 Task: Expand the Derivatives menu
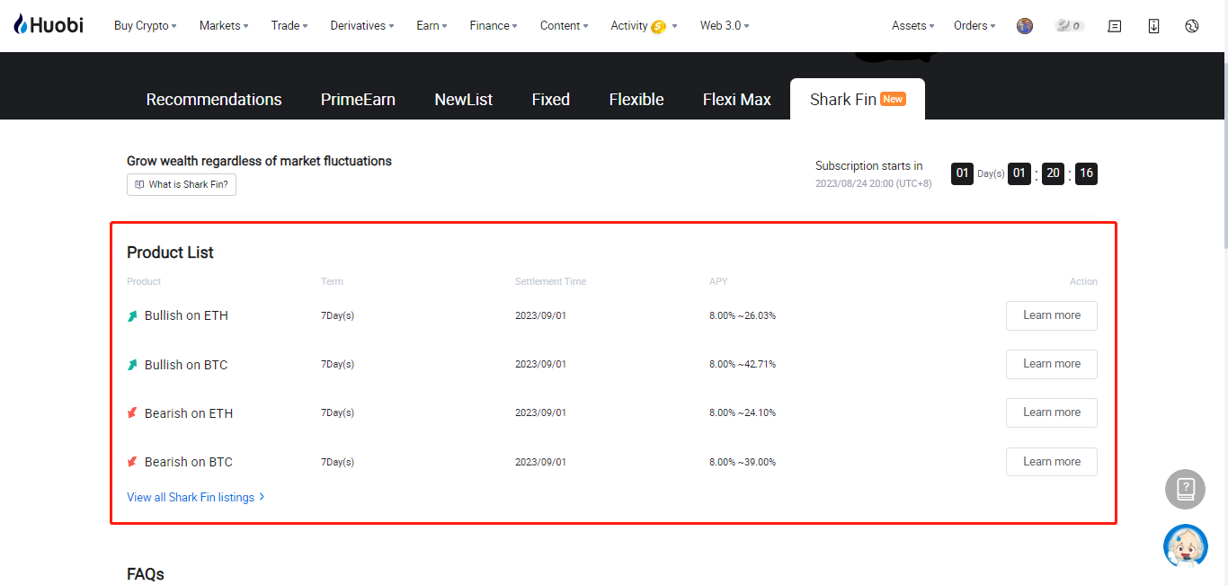tap(361, 26)
